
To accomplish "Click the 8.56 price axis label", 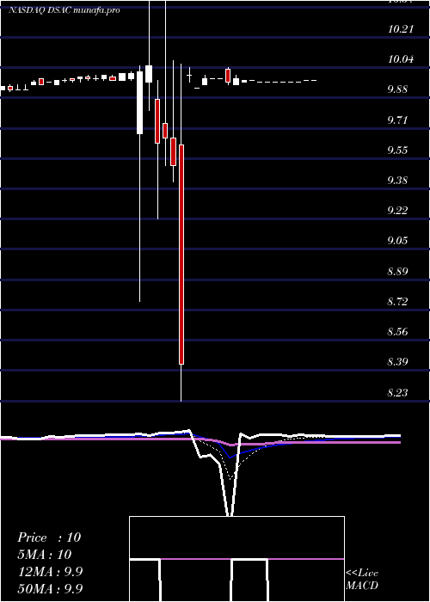I will click(x=397, y=332).
